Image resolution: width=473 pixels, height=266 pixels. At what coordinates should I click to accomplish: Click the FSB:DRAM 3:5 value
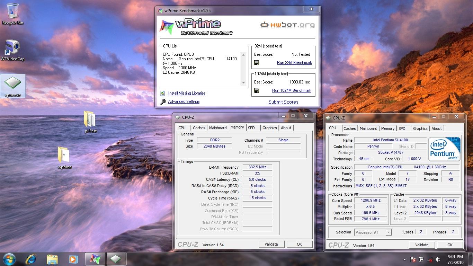(x=257, y=173)
